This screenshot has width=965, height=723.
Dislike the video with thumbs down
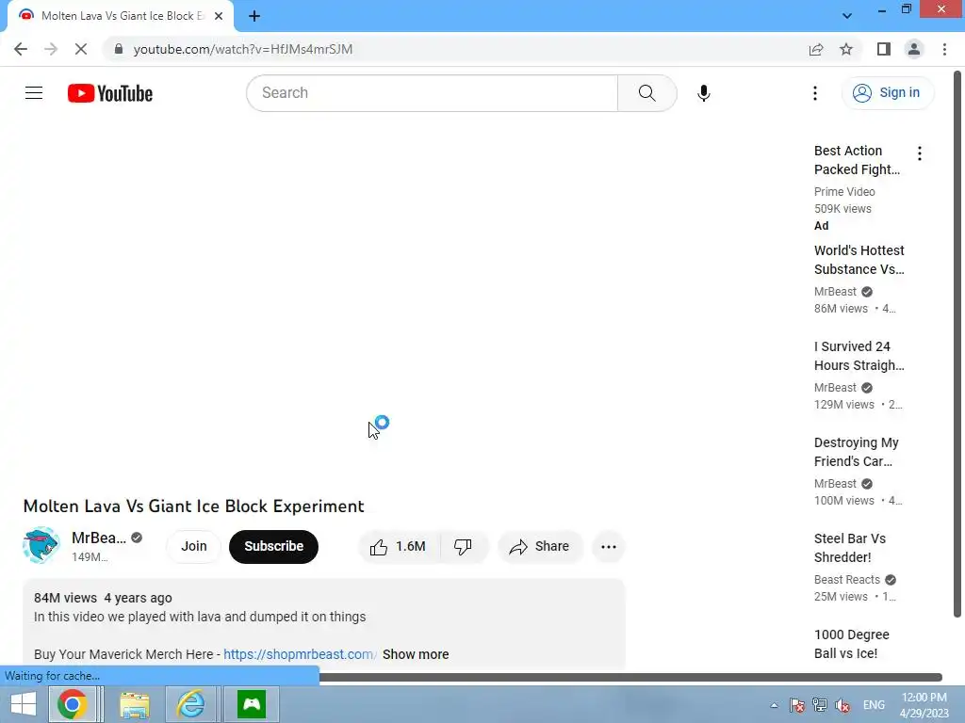pos(464,546)
